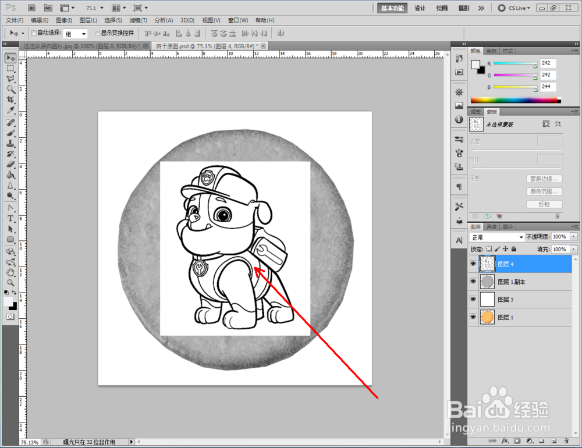Hide layer 图层 4 with its eye icon

coord(473,264)
